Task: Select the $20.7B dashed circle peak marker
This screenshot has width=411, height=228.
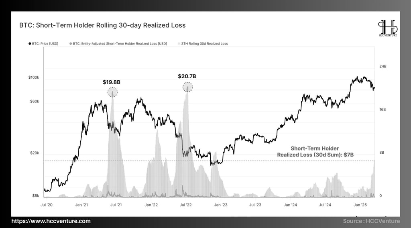Action: pos(187,87)
